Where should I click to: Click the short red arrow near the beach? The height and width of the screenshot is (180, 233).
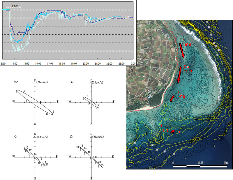172,98
